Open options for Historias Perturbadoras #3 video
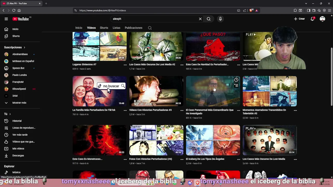This screenshot has height=187, width=333. point(182,110)
